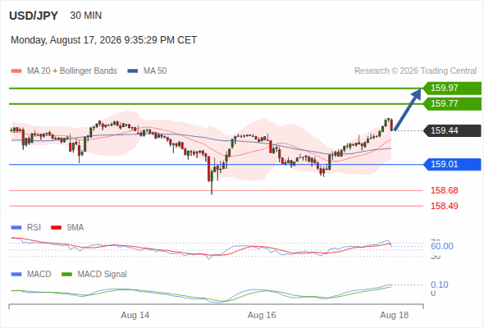The image size is (484, 328).
Task: Click the pink MA 20 legend swatch
Action: 16,71
